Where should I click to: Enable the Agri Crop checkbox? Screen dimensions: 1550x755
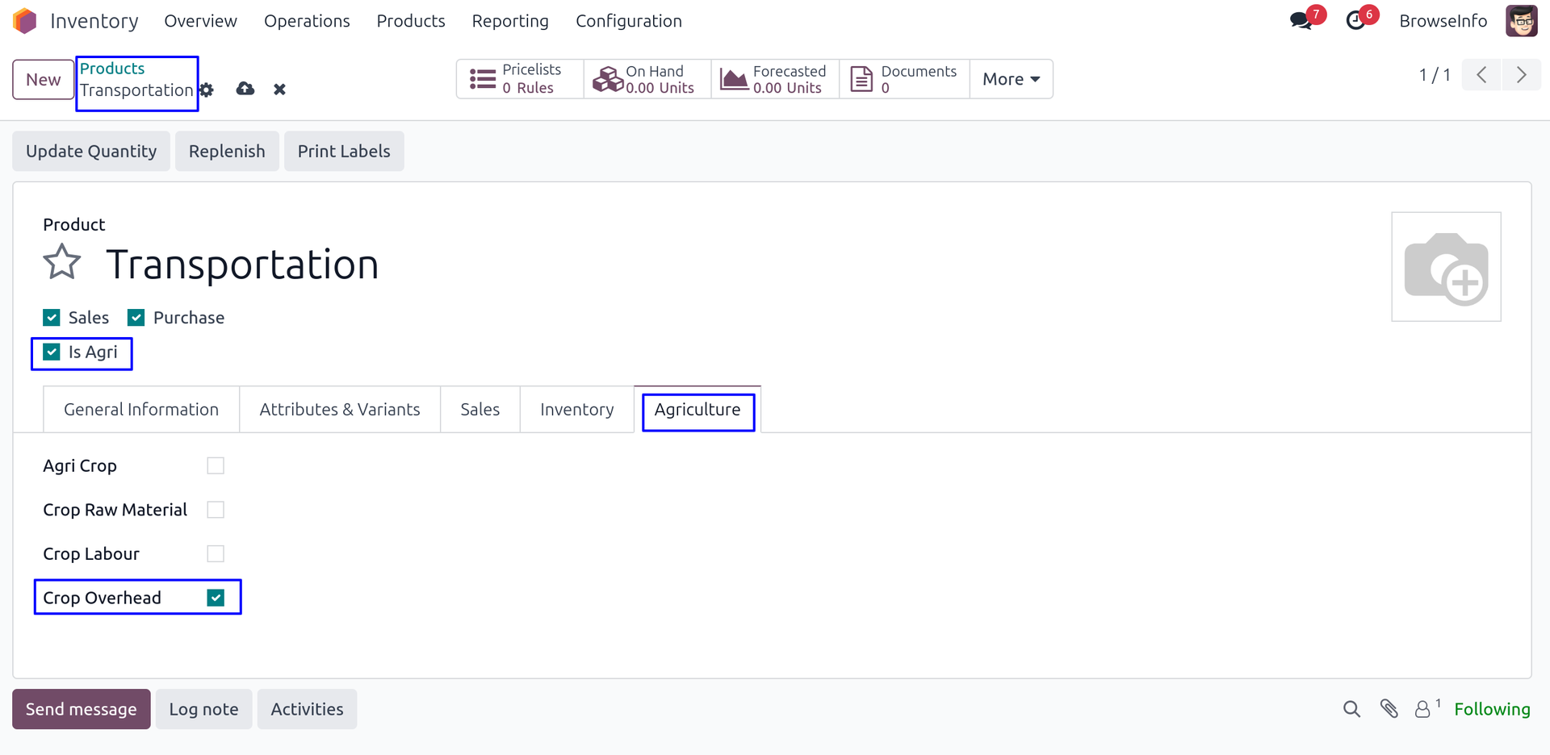(216, 466)
